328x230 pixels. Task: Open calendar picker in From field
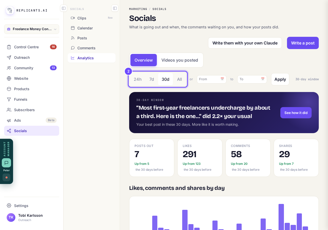pyautogui.click(x=222, y=79)
